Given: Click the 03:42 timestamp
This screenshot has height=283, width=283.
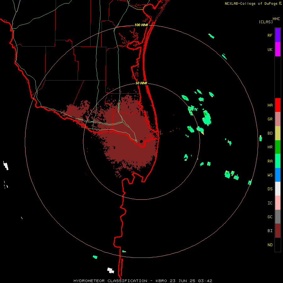Looking at the screenshot, I should [205, 281].
